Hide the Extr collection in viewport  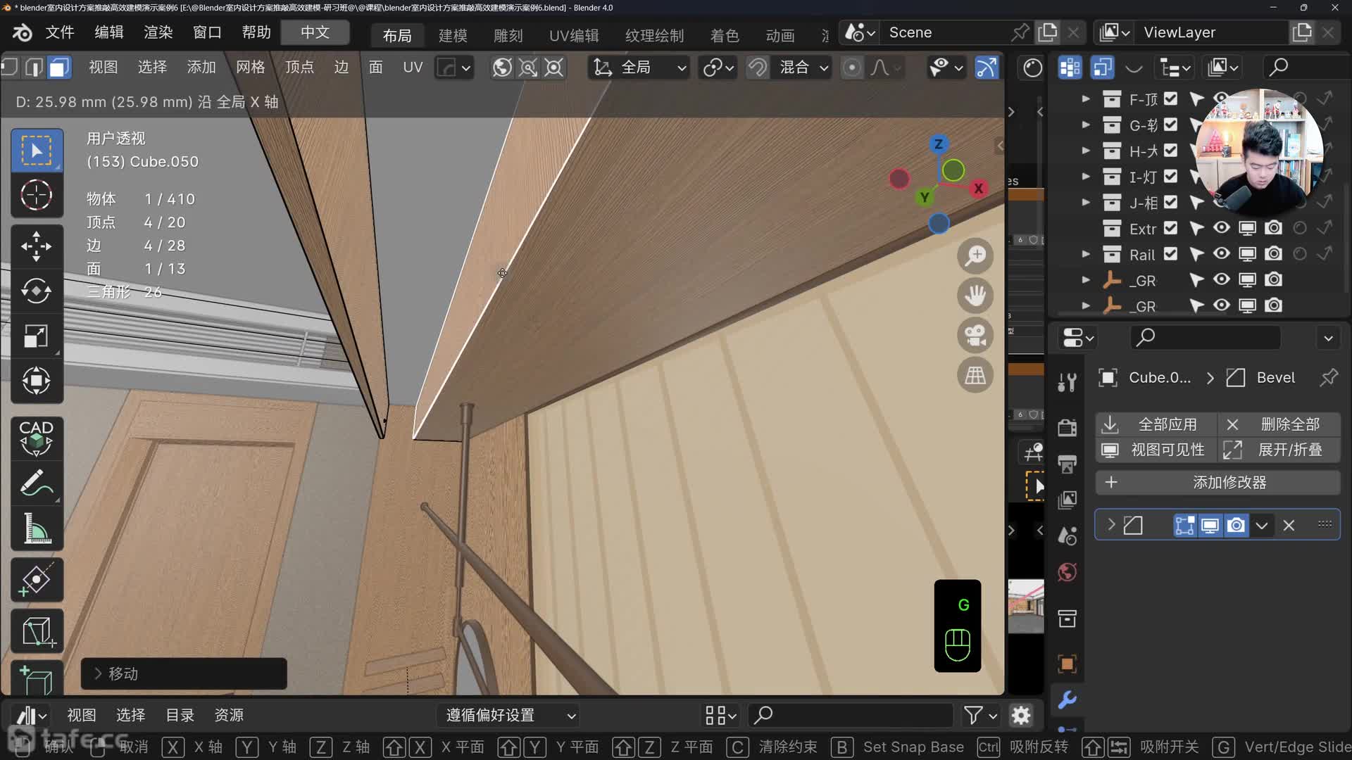click(x=1222, y=228)
